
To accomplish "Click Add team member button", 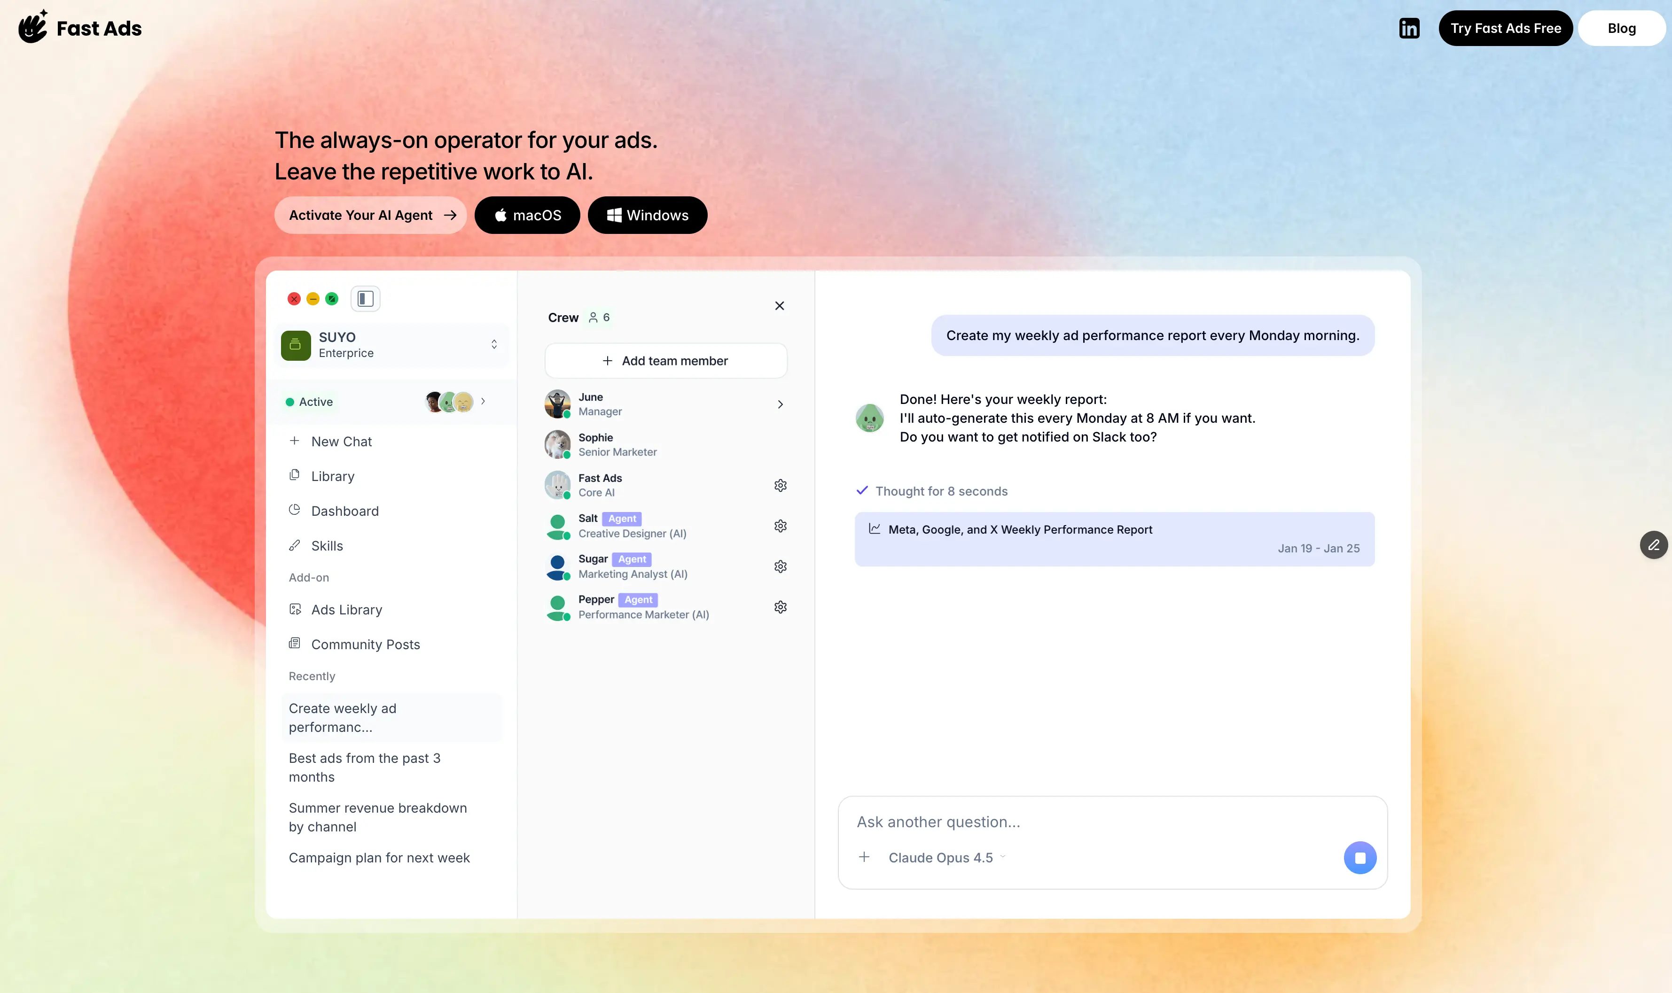I will (665, 361).
